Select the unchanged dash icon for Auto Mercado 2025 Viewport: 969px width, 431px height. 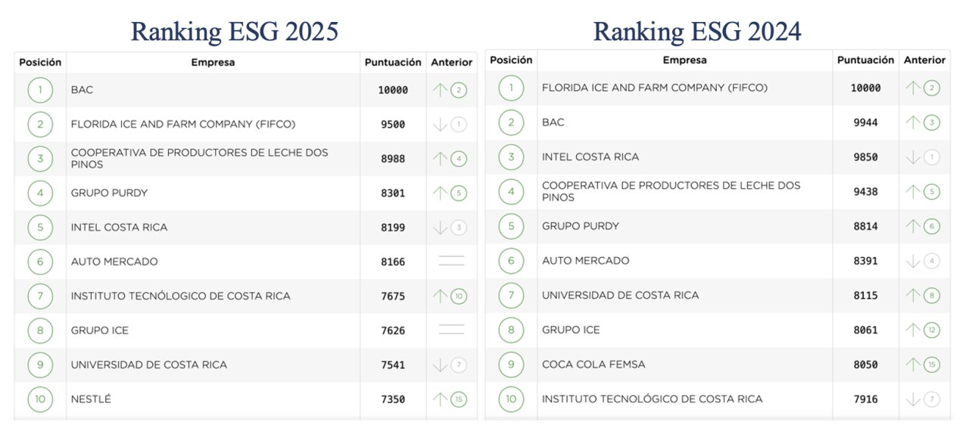click(x=451, y=262)
